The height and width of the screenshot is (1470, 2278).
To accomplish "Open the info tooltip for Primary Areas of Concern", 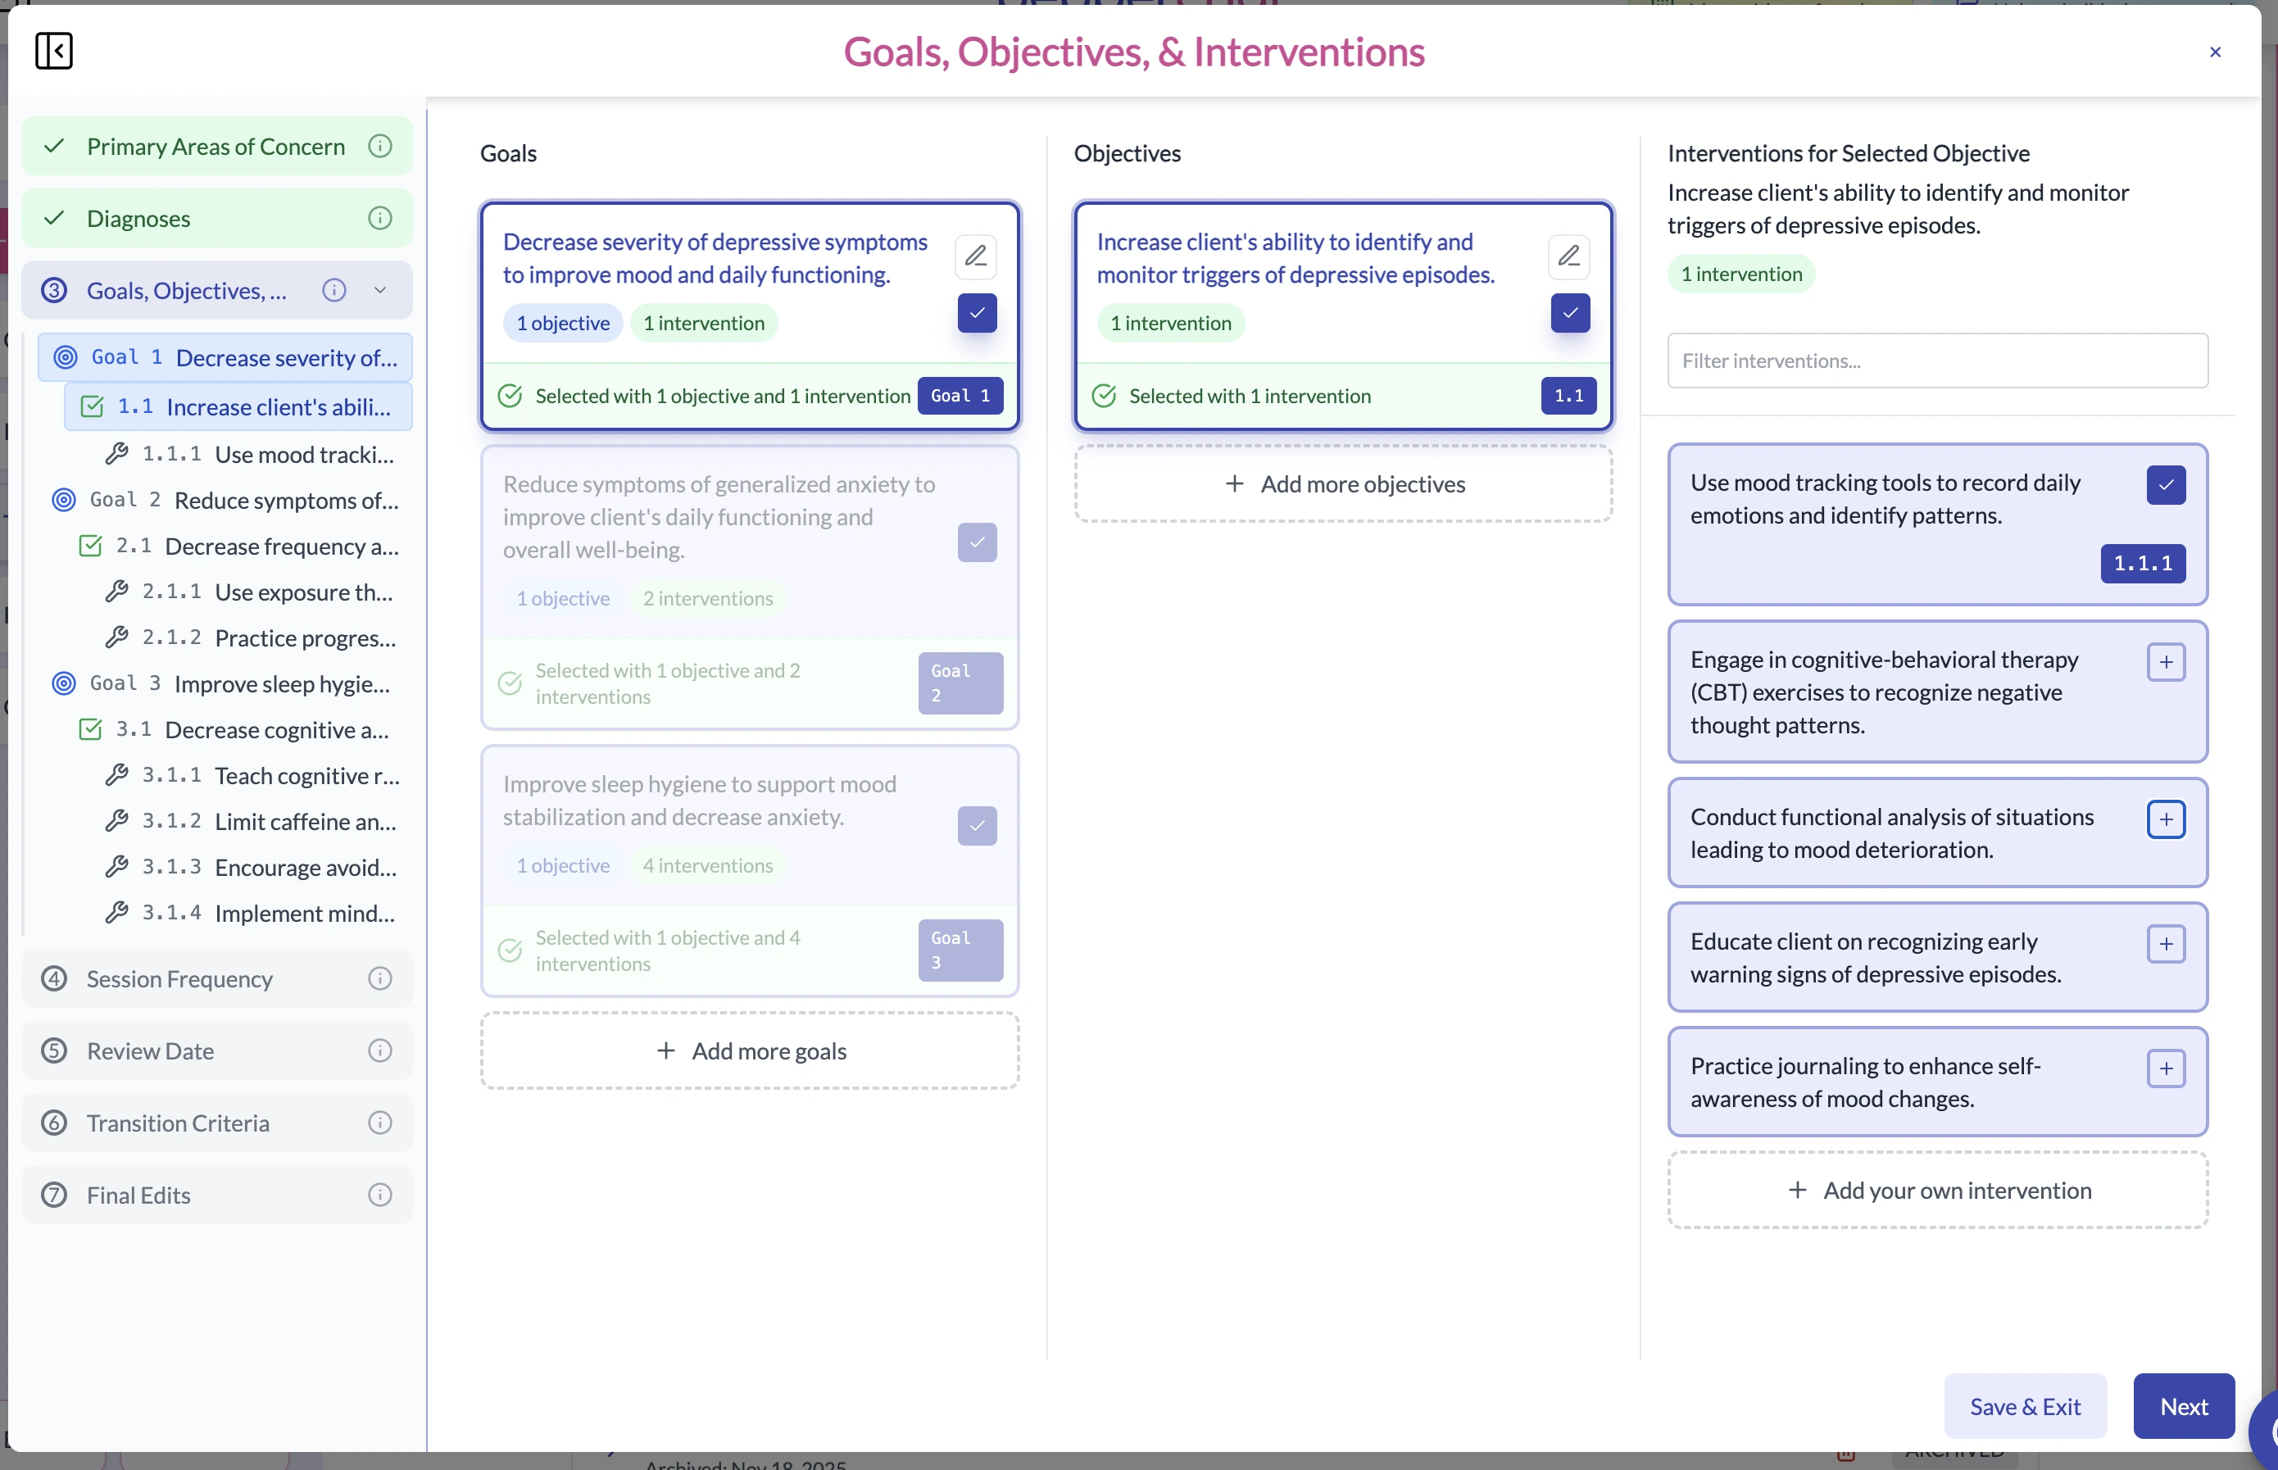I will pyautogui.click(x=380, y=145).
